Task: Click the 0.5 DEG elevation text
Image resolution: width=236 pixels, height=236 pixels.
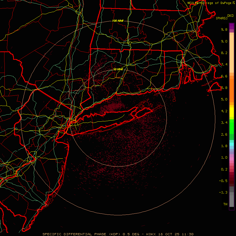Action: (x=131, y=234)
